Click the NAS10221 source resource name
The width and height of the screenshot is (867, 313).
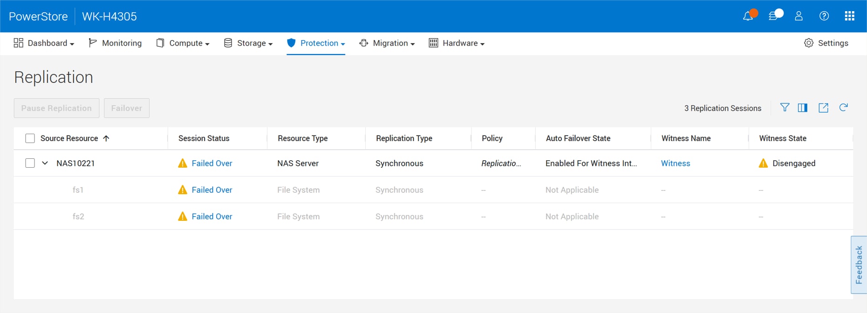click(75, 163)
